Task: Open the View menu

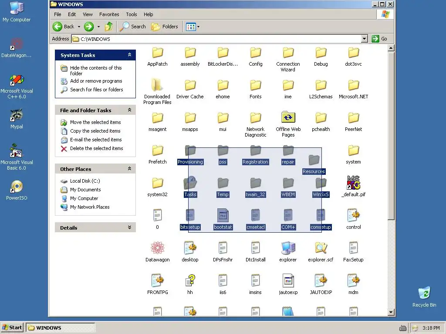Action: click(x=88, y=14)
